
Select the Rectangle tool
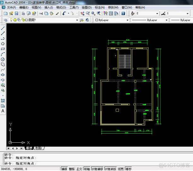pos(3,49)
